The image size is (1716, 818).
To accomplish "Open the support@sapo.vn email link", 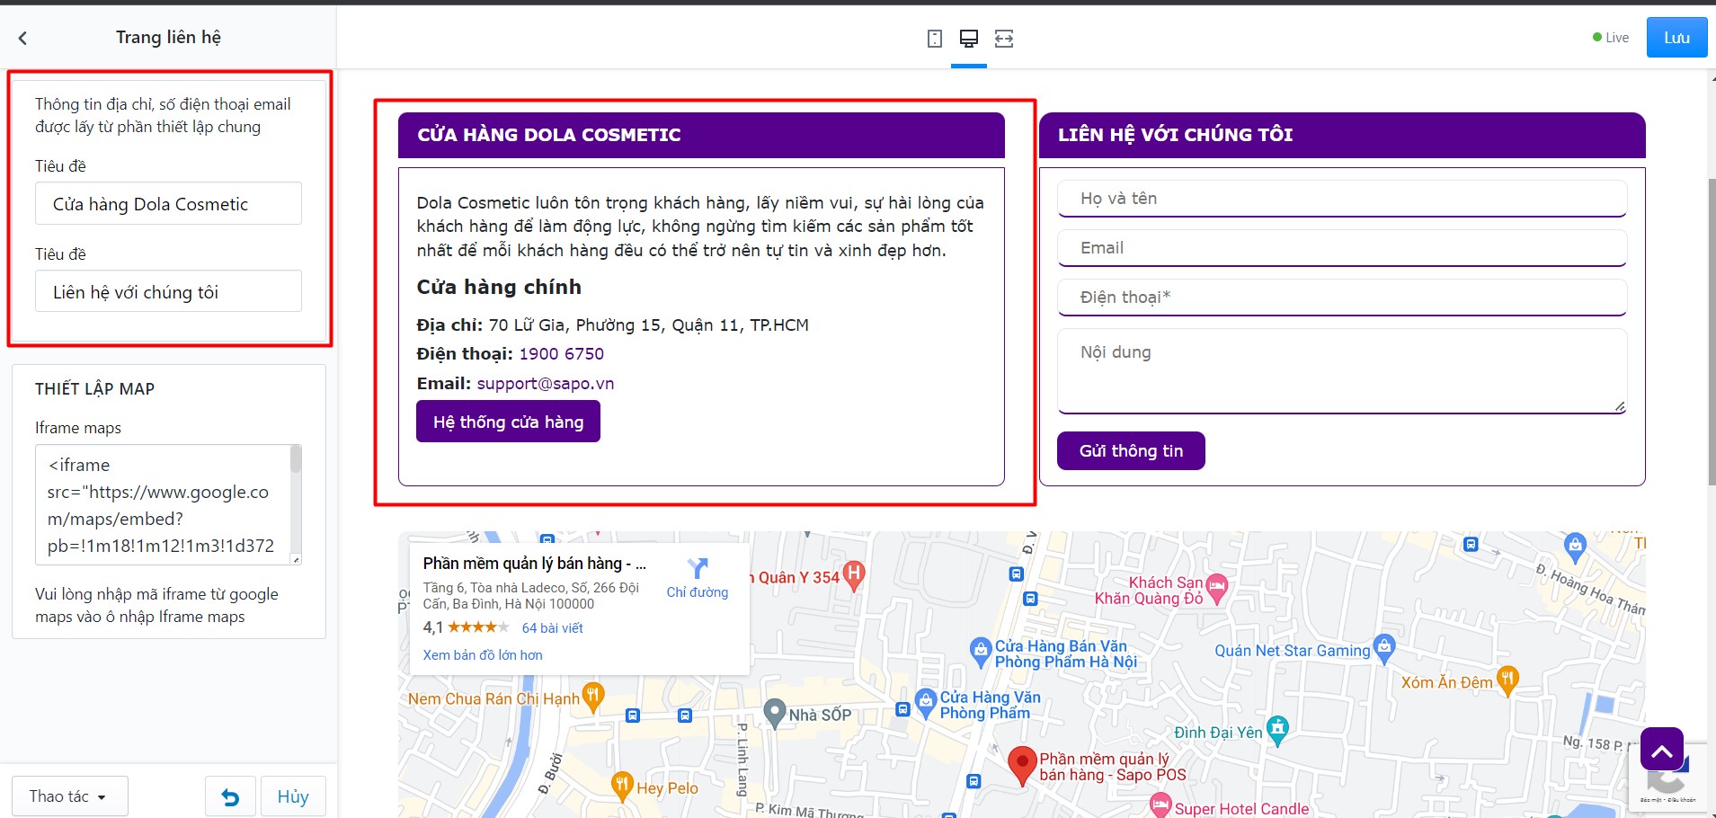I will pos(546,384).
